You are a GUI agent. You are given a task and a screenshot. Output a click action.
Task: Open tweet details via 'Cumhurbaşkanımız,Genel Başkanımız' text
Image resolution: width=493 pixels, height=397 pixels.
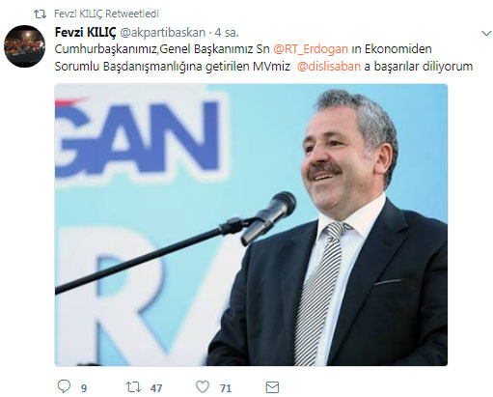[154, 49]
